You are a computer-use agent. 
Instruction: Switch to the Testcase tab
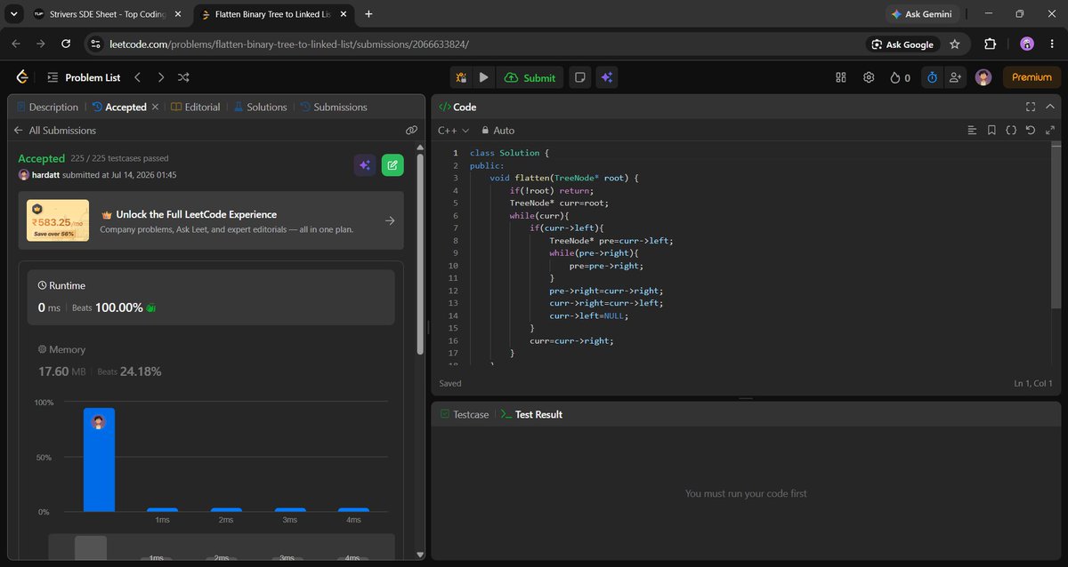464,414
